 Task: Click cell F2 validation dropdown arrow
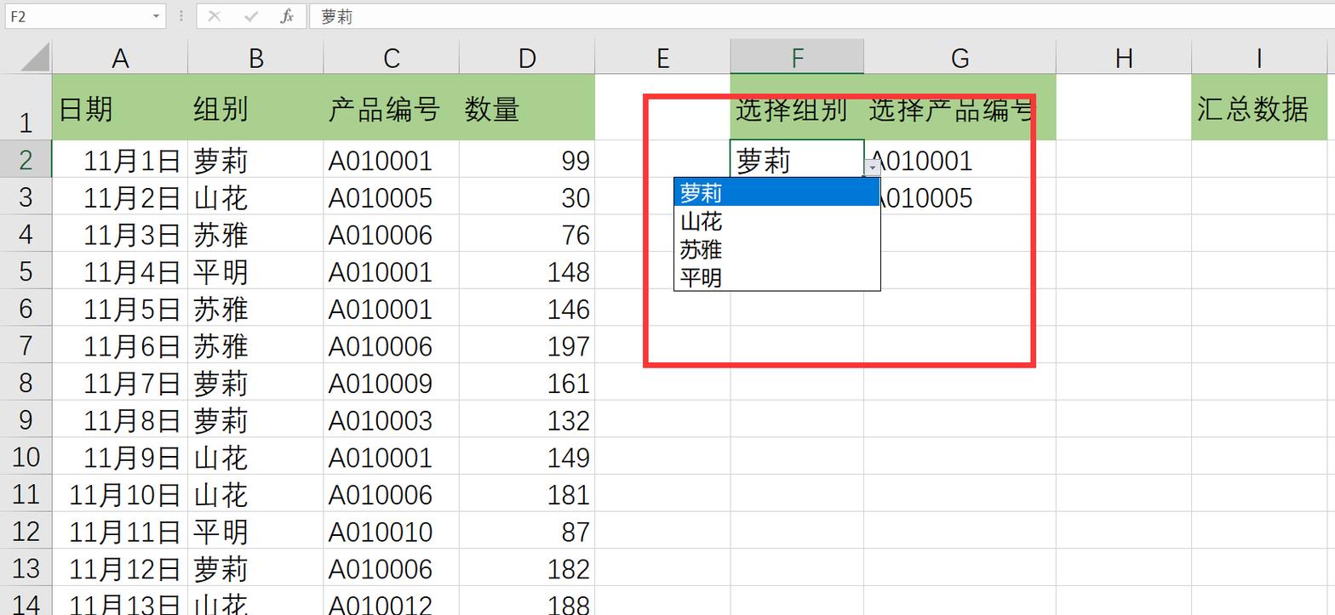click(873, 168)
